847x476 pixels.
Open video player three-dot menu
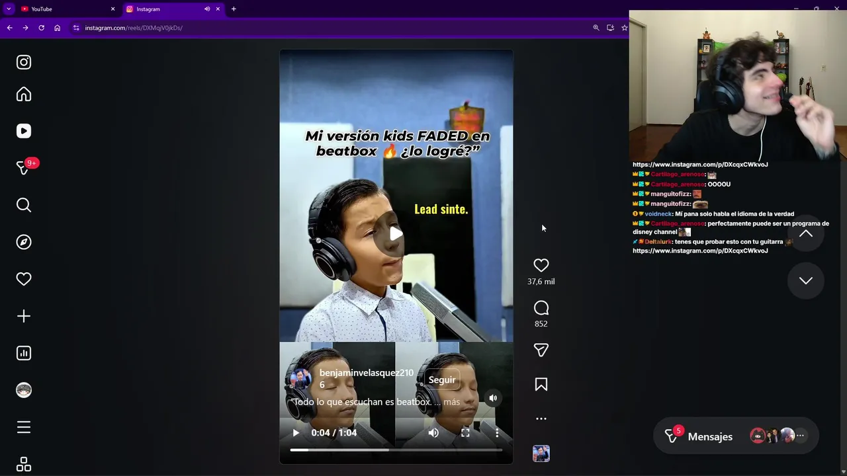[x=497, y=433]
